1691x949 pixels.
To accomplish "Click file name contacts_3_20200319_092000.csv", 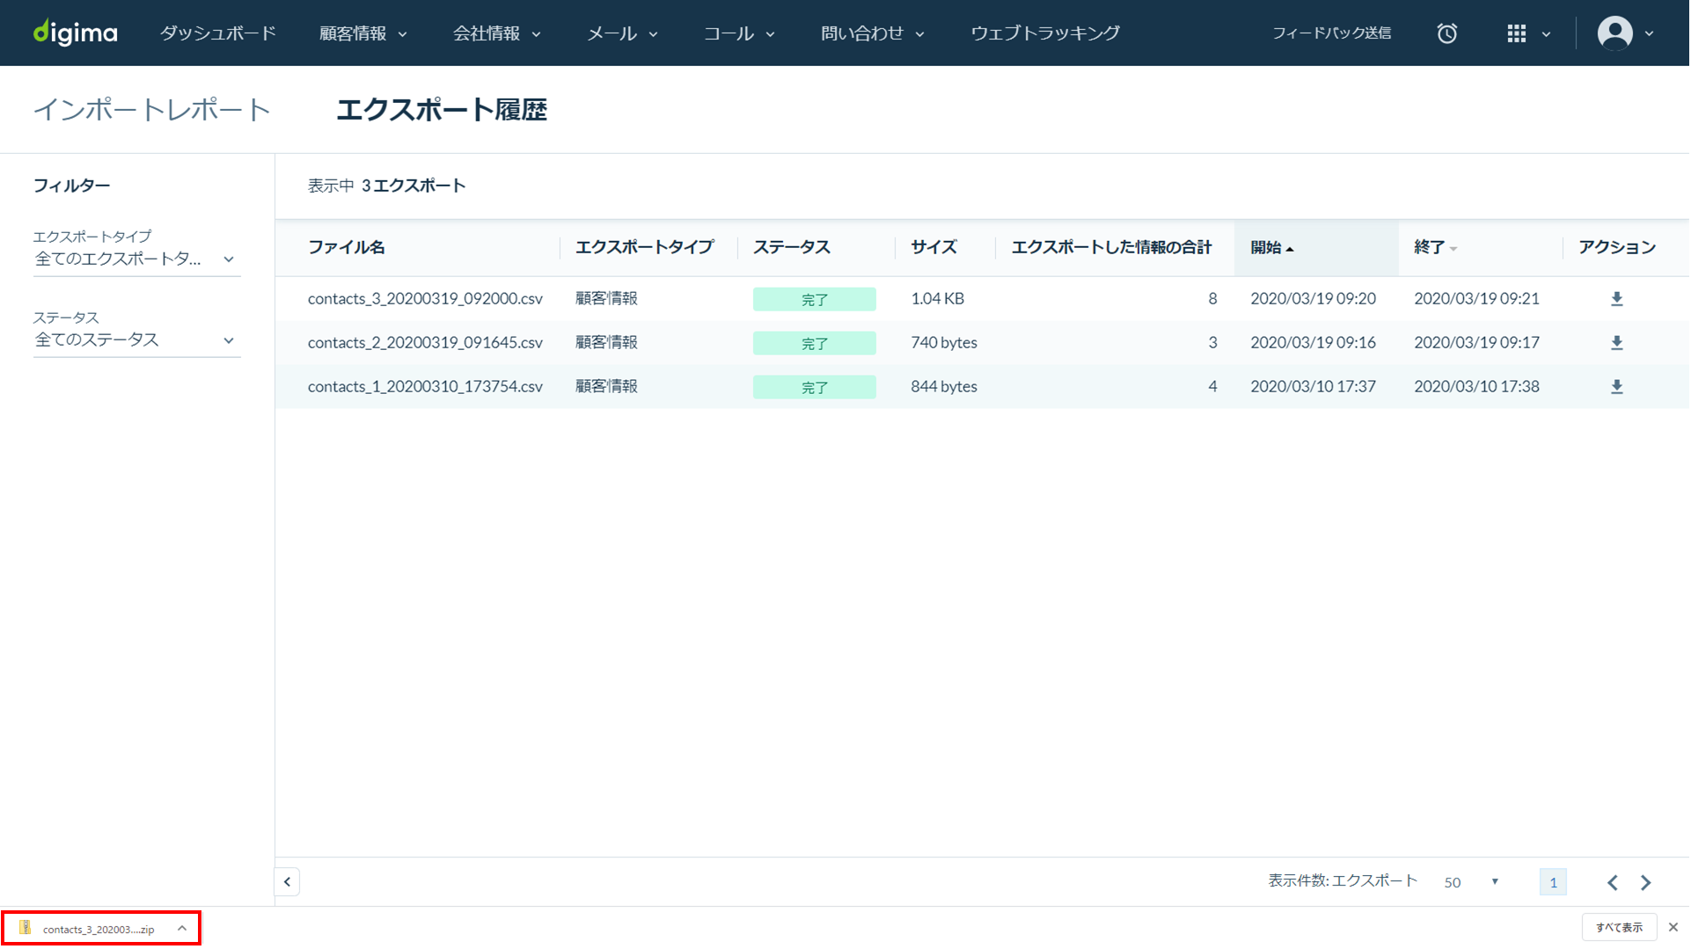I will (425, 299).
